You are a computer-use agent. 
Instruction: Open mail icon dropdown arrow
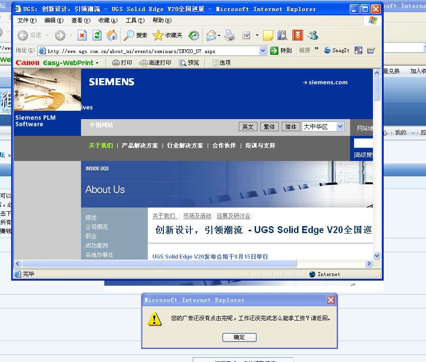pyautogui.click(x=219, y=35)
